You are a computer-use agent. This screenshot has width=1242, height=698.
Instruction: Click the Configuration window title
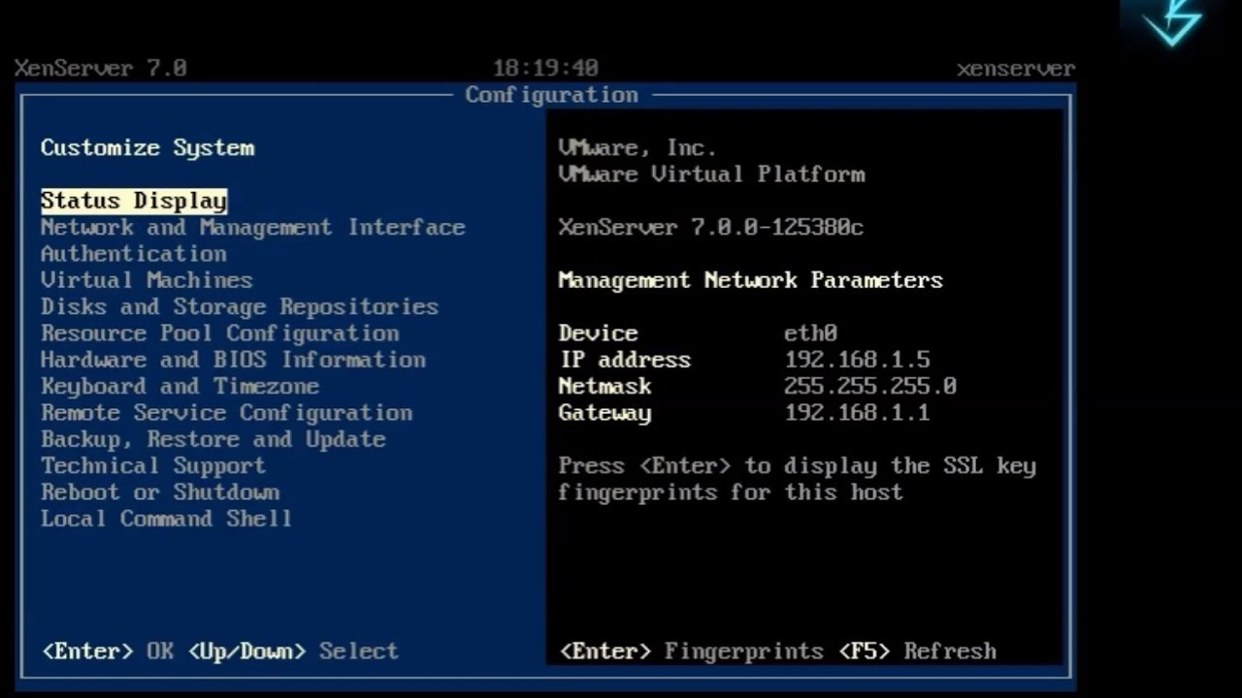click(x=552, y=95)
